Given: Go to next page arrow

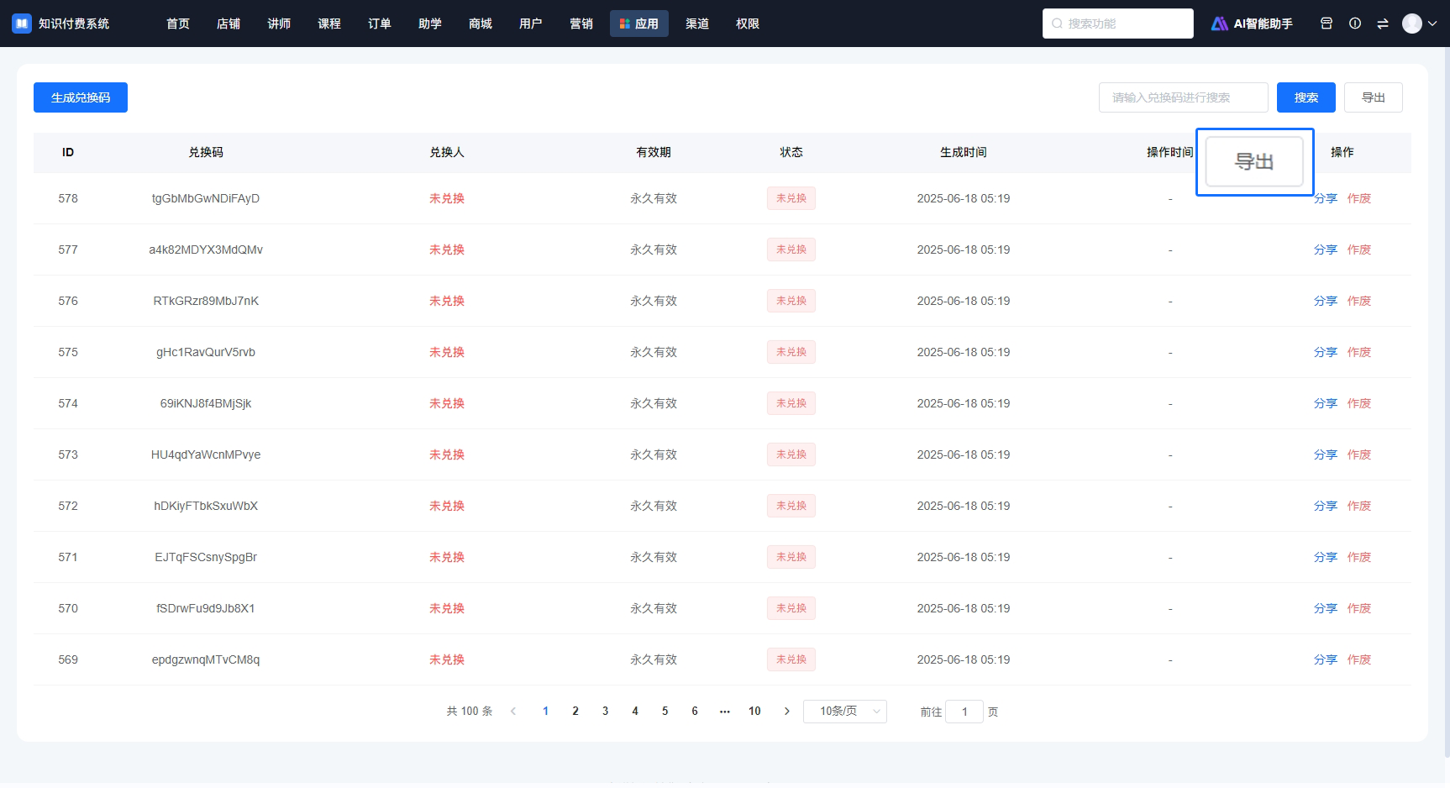Looking at the screenshot, I should [786, 712].
